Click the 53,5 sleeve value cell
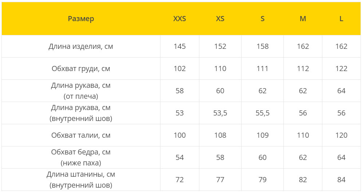This screenshot has width=362, height=192. [x=220, y=113]
